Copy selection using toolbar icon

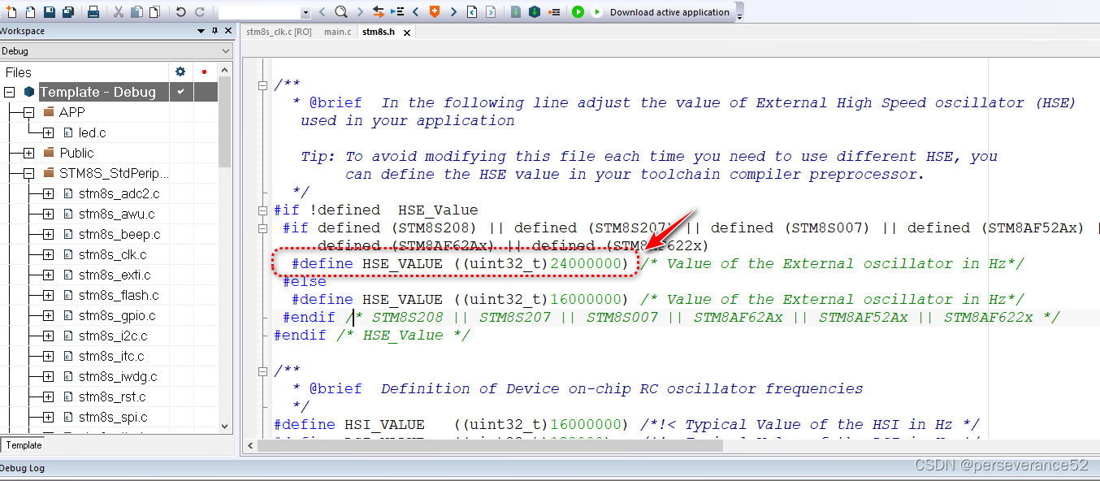(136, 12)
